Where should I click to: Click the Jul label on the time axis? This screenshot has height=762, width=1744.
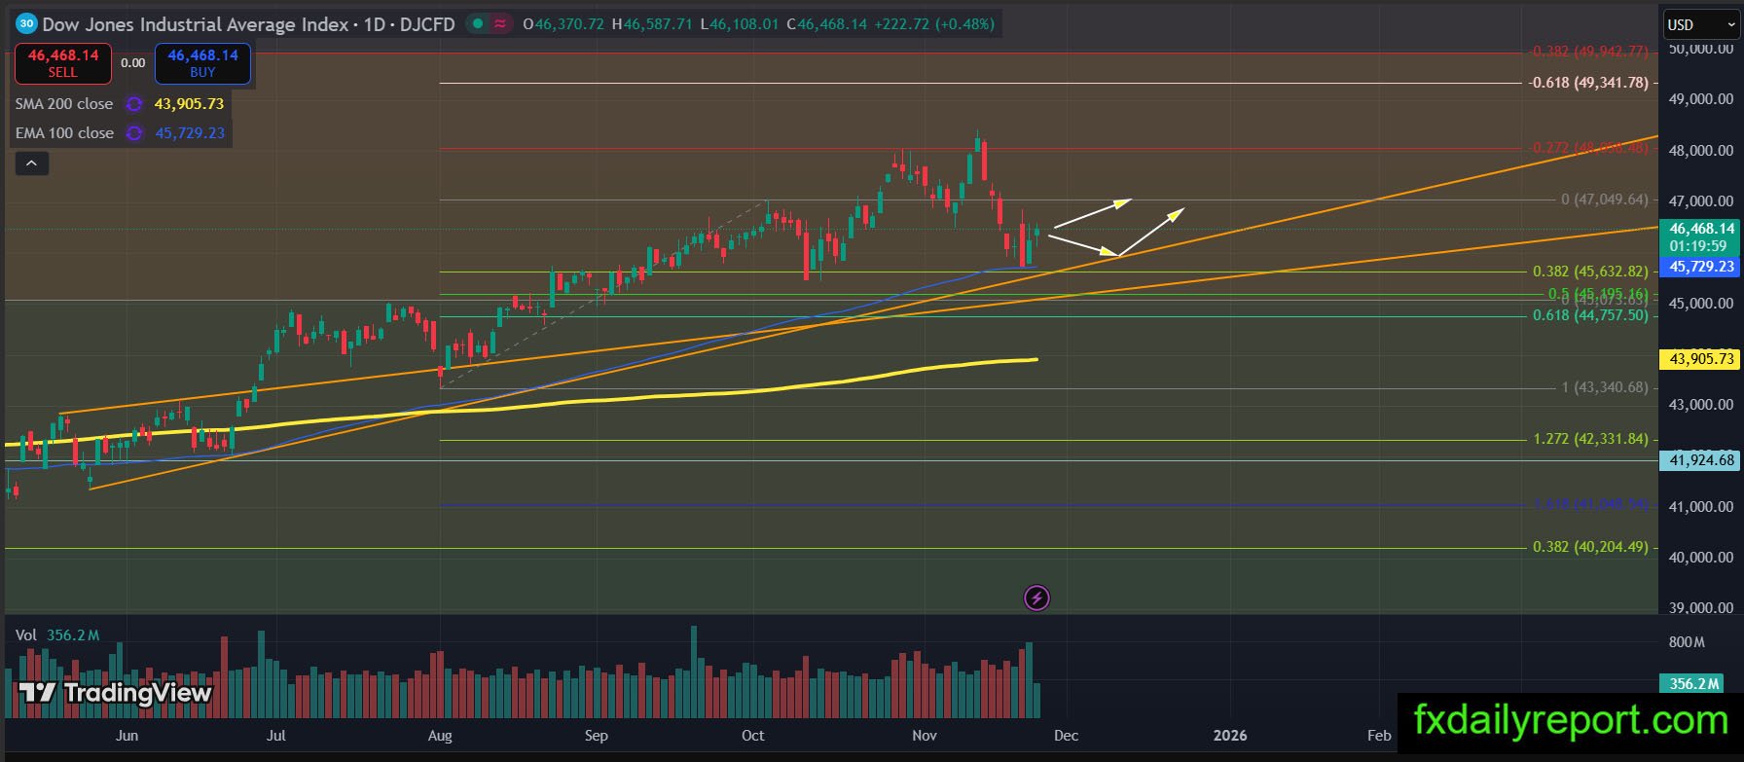point(276,736)
